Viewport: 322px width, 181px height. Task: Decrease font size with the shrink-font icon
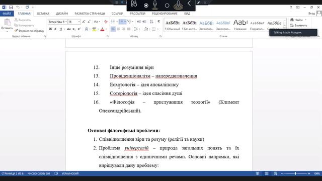[x=89, y=22]
